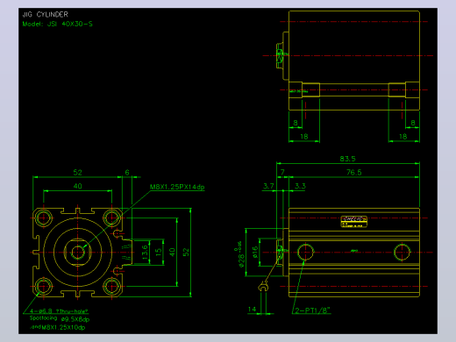Viewport: 456px width, 342px height.
Task: Click the "JIG CYLINDER" title text
Action: pos(46,14)
